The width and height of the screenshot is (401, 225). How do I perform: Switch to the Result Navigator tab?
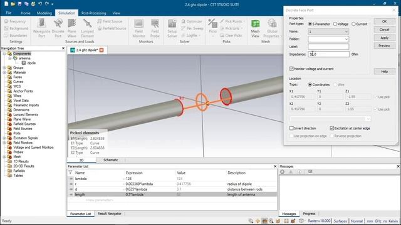click(110, 214)
